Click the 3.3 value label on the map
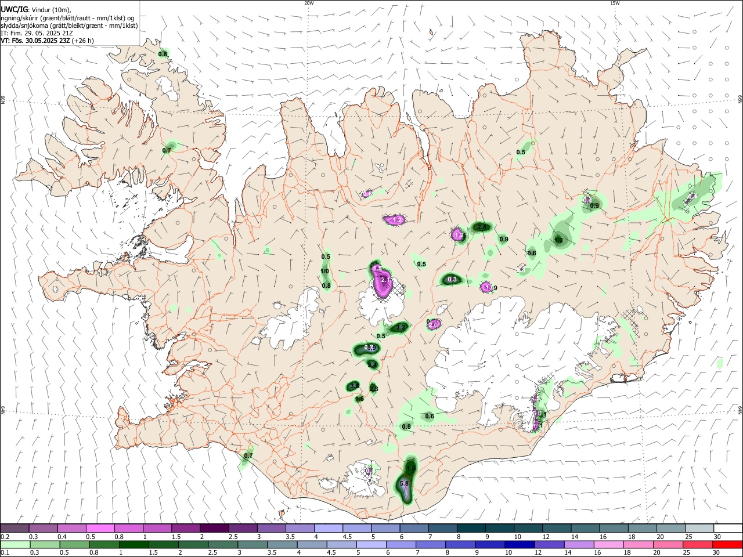Viewport: 743px width, 557px height. [x=355, y=386]
